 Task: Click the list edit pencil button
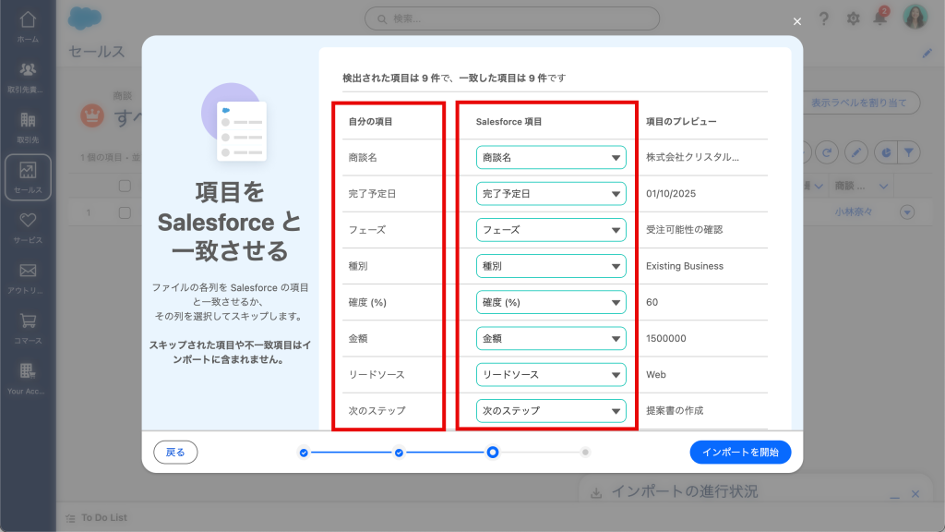[x=855, y=152]
